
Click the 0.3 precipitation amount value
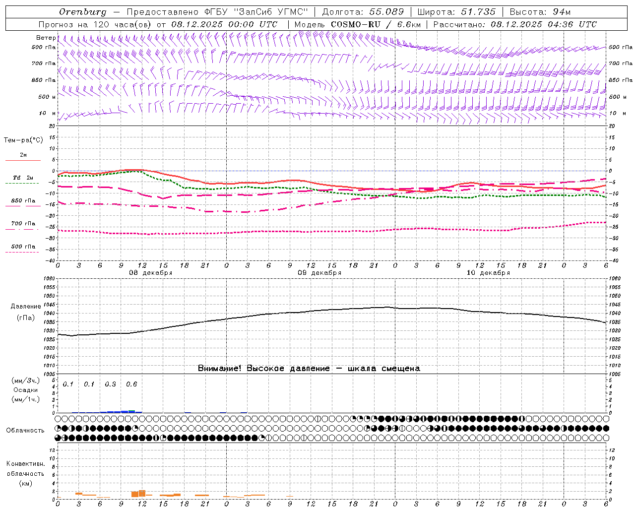[110, 384]
